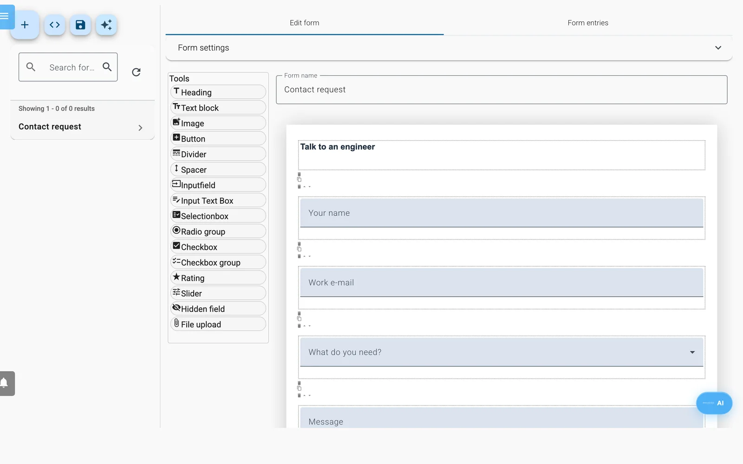743x464 pixels.
Task: Switch to the Edit form tab
Action: coord(305,23)
